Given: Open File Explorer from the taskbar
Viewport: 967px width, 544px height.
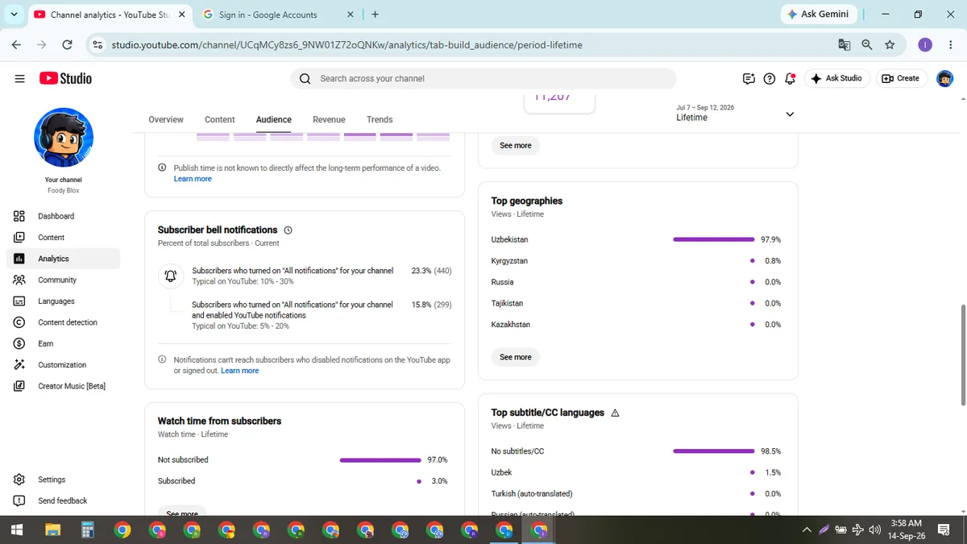Looking at the screenshot, I should 53,529.
